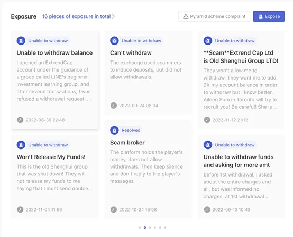The image size is (293, 237).
Task: Click the alarm icon on Won't Release My Funds card
Action: click(21, 145)
